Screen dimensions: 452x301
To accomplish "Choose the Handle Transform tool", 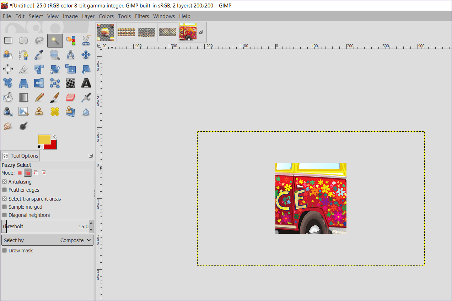I will pyautogui.click(x=8, y=83).
